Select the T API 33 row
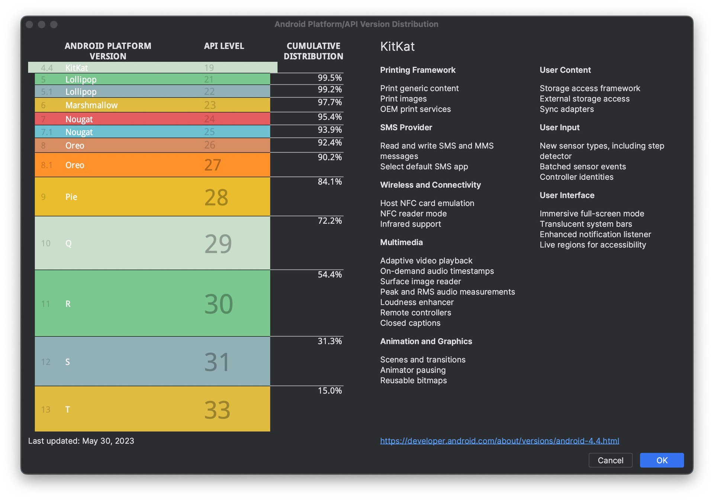Image resolution: width=714 pixels, height=500 pixels. tap(152, 409)
